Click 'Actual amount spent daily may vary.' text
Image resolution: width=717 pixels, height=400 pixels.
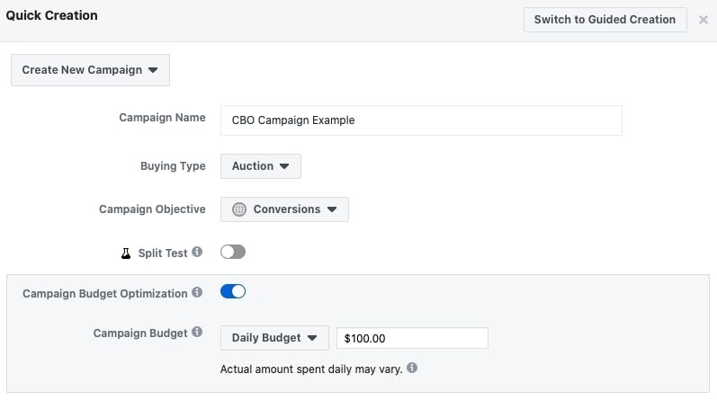(311, 369)
